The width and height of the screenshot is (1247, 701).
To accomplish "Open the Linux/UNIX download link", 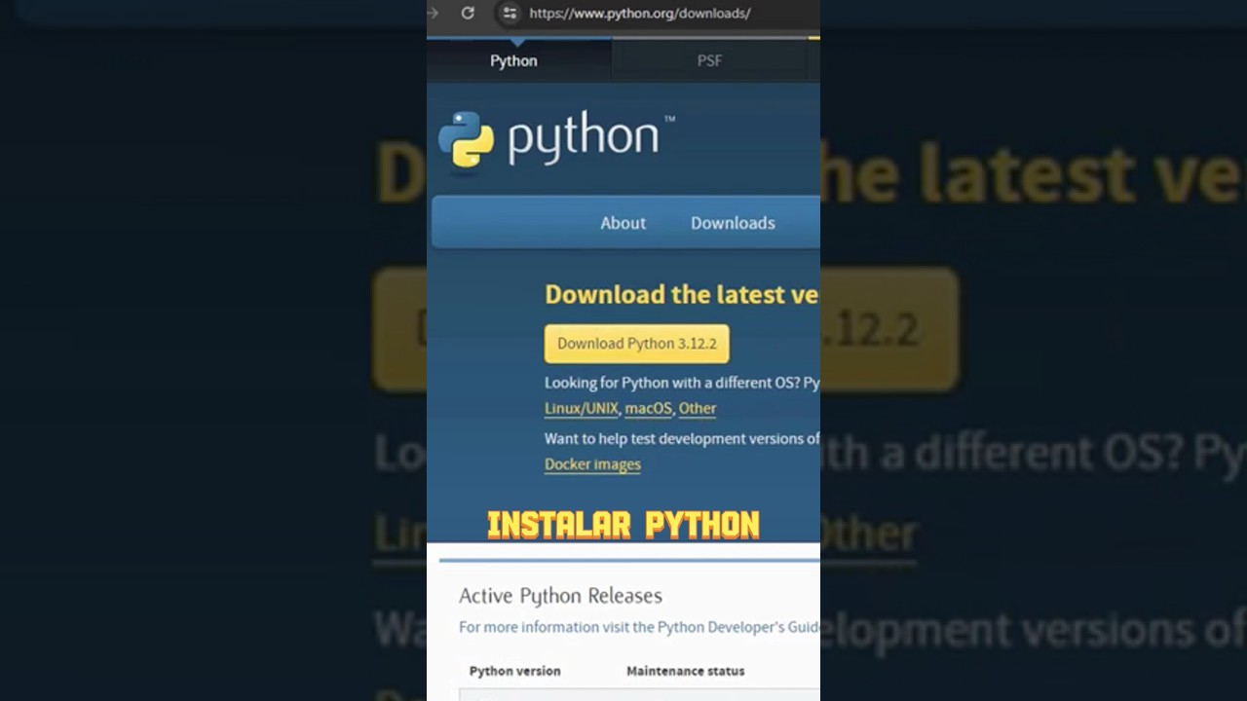I will click(581, 409).
